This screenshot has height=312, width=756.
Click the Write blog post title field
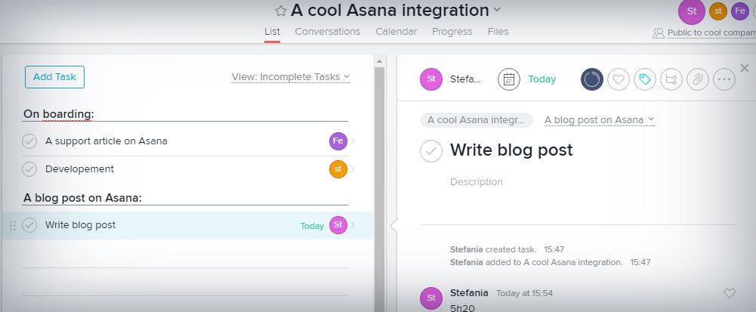point(511,150)
